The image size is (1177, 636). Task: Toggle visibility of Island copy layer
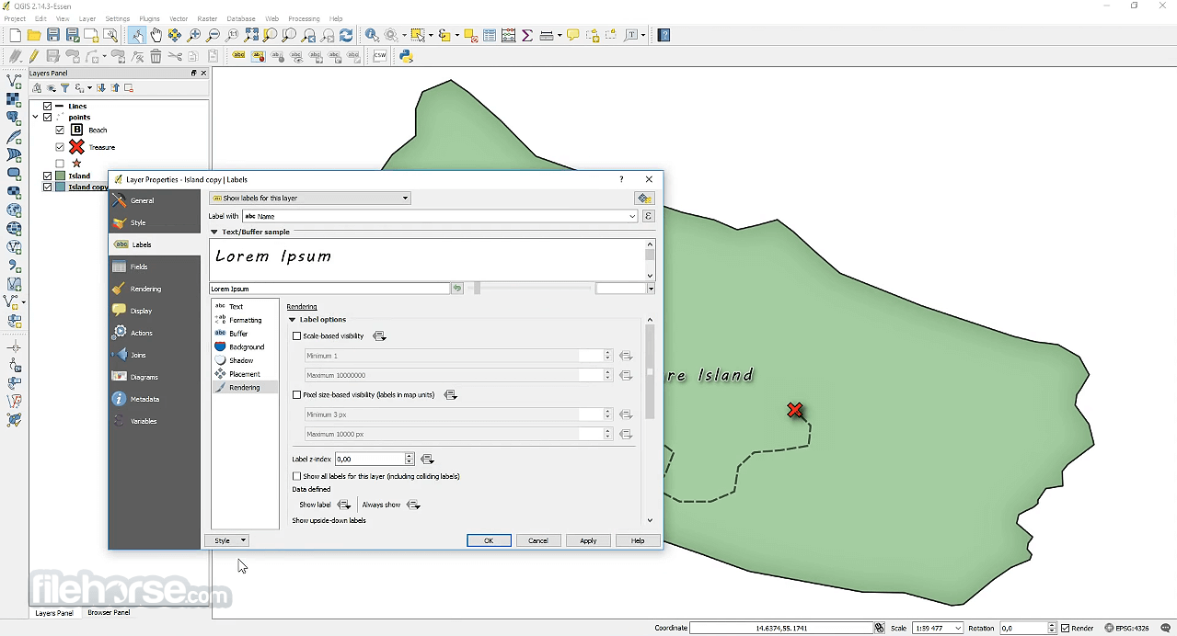click(48, 187)
